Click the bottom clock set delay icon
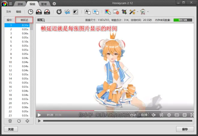 click(19, 121)
